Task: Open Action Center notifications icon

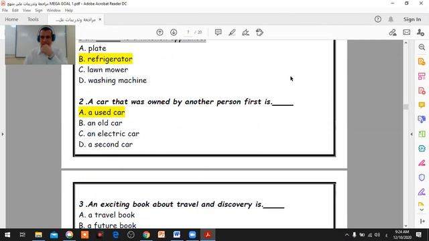Action: [418, 235]
